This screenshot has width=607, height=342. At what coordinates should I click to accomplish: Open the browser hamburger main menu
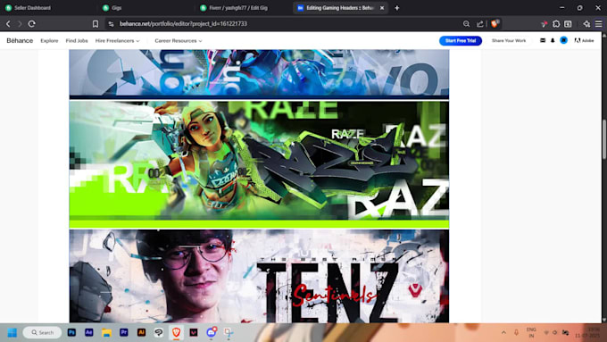click(598, 24)
